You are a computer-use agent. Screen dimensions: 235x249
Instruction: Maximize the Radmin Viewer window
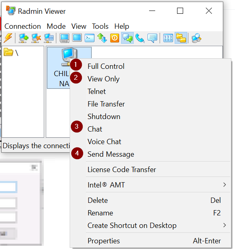coord(180,11)
